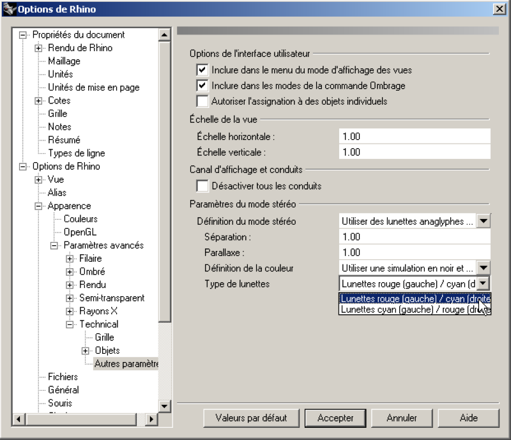The image size is (511, 440).
Task: Select the 'Rendu de Rhino' tree label
Action: [x=80, y=48]
